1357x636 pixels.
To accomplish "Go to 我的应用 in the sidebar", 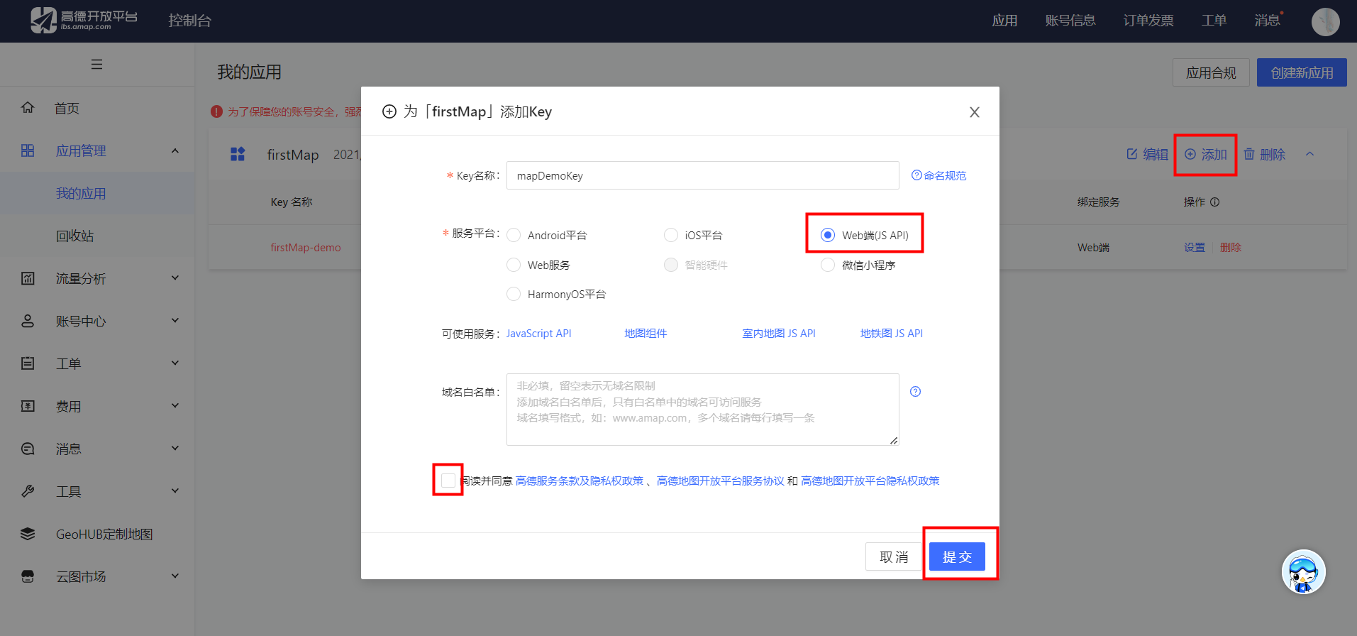I will point(81,193).
